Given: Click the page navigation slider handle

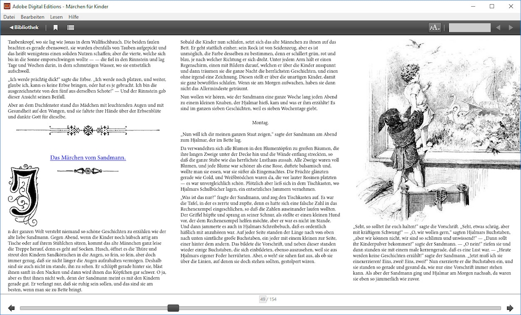Looking at the screenshot, I should click(x=173, y=308).
